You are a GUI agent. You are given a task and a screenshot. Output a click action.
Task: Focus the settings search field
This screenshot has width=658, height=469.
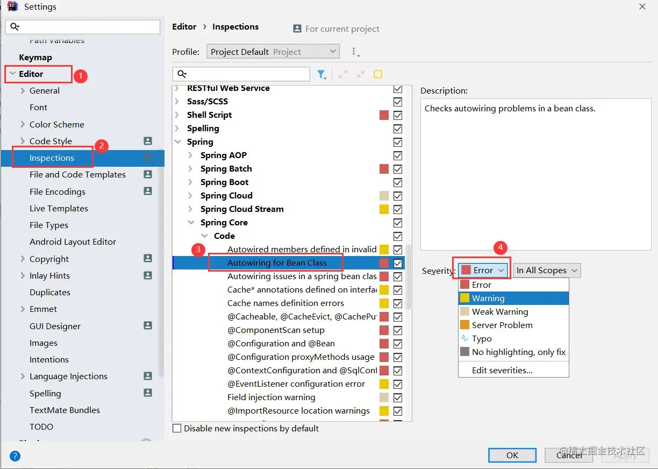(x=83, y=27)
